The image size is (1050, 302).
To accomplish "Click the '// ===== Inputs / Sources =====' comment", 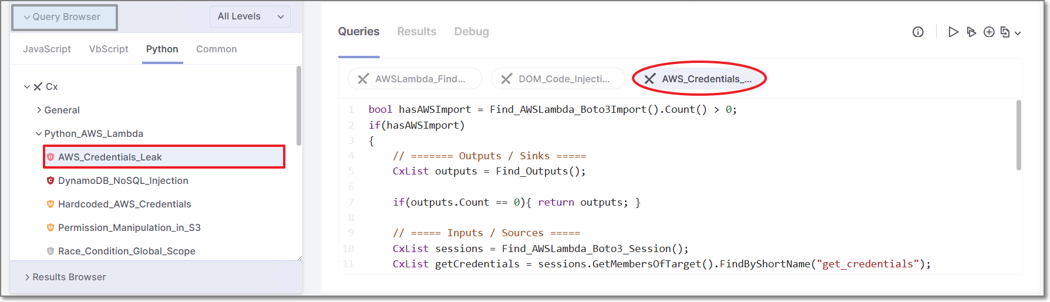I will 486,233.
